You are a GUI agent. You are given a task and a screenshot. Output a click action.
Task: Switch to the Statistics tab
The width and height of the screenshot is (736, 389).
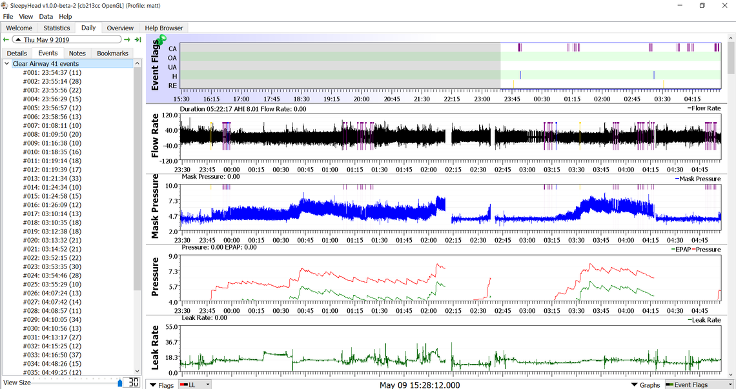57,28
